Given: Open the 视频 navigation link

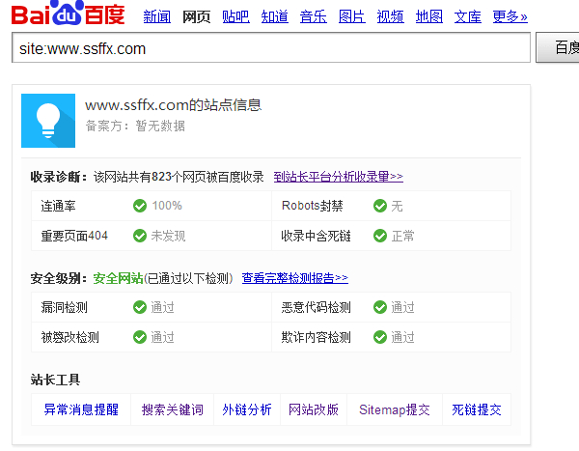Looking at the screenshot, I should [x=391, y=16].
